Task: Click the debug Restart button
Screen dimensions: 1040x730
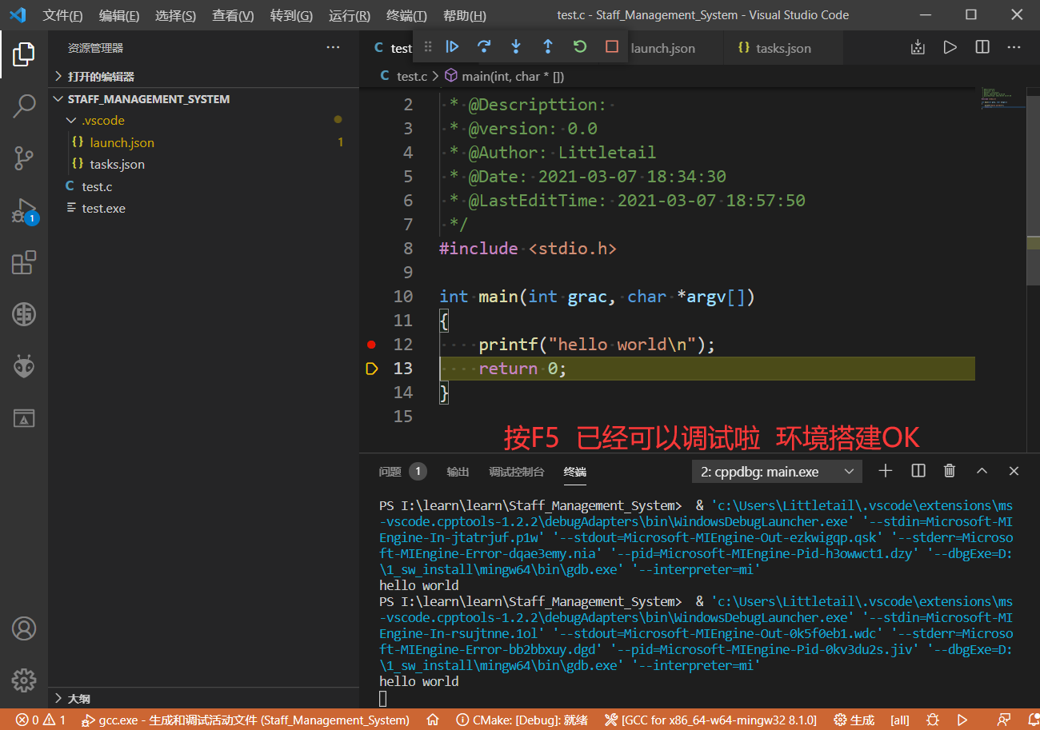Action: tap(580, 46)
